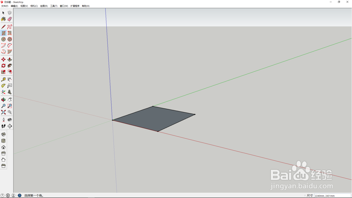The width and height of the screenshot is (352, 198).
Task: Activate the Push/Pull tool
Action: (x=10, y=59)
